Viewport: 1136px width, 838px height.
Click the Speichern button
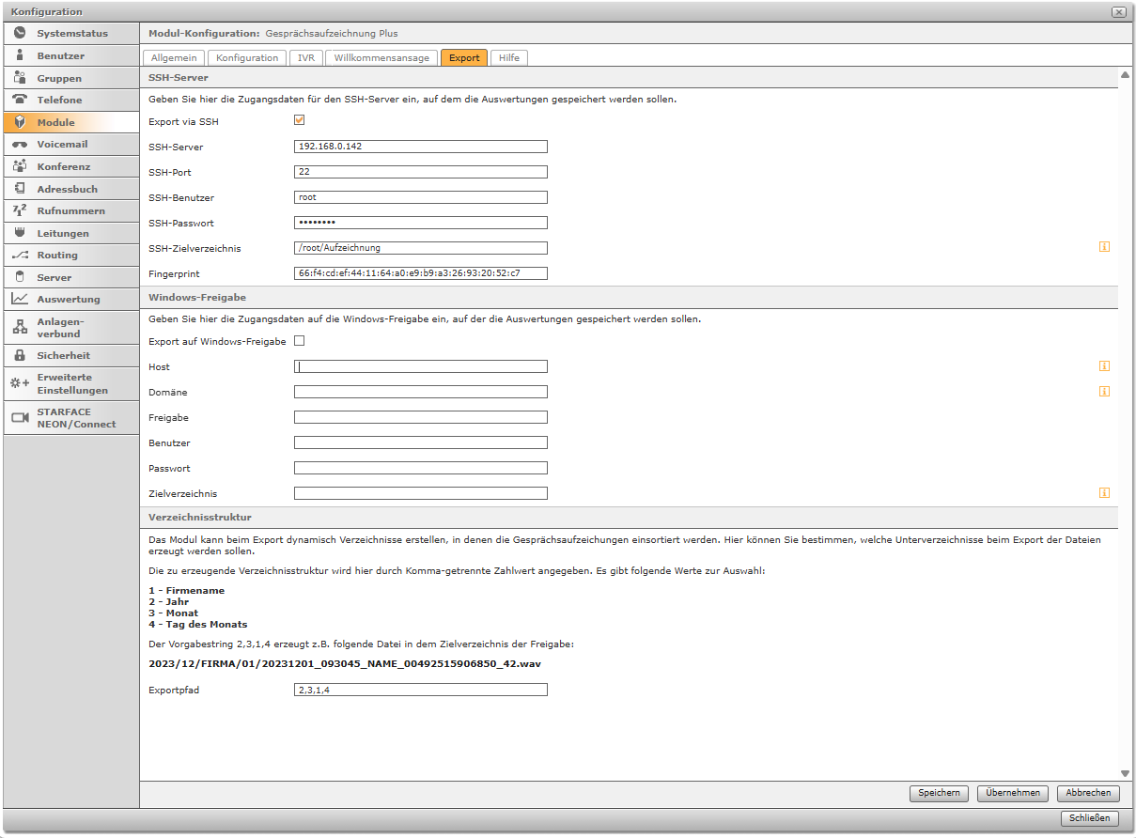(939, 793)
